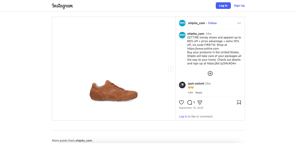Open shipito_com link in More posts heading
296x143 pixels.
point(84,141)
